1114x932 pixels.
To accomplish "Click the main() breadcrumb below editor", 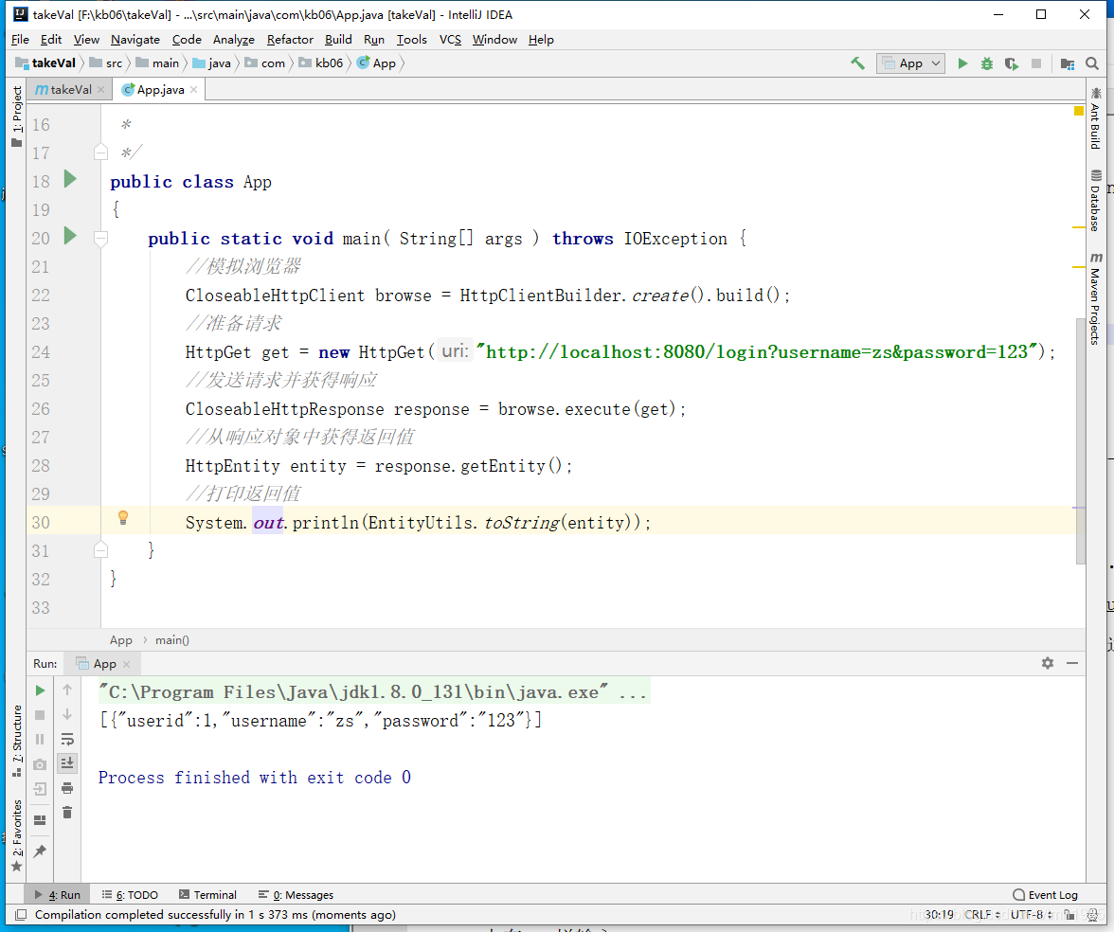I will point(172,640).
